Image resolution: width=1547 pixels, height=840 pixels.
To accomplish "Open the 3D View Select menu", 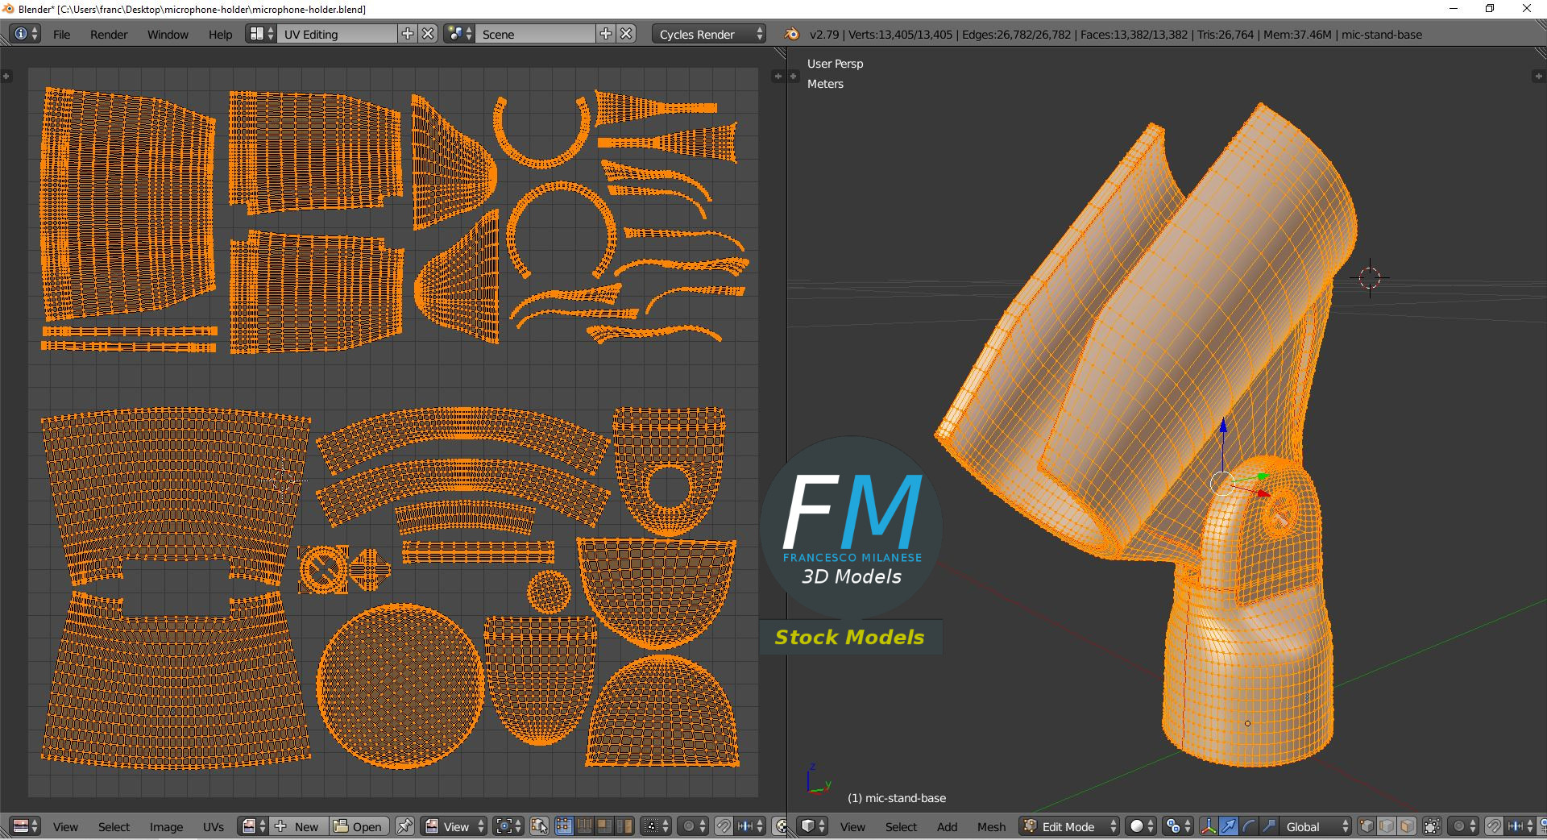I will tap(901, 827).
